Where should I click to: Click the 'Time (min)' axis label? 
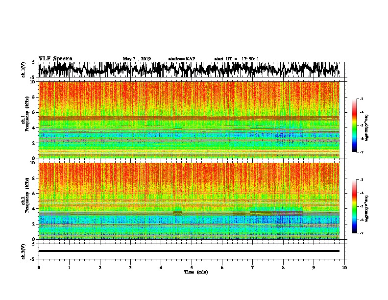196,272
